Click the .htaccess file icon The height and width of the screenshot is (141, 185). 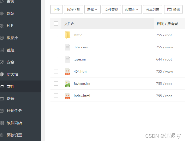pos(68,47)
